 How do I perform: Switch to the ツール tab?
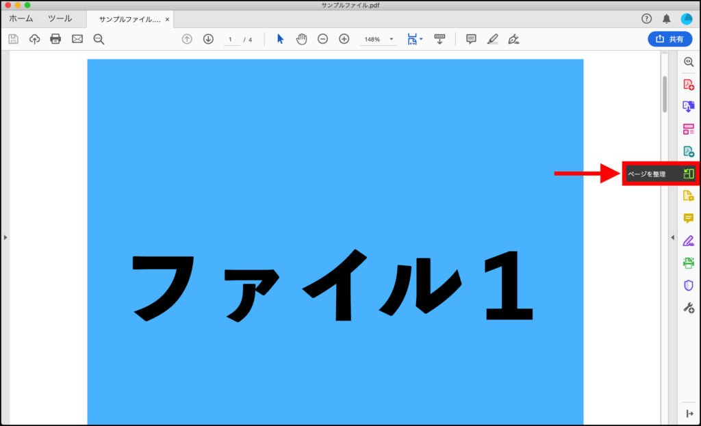60,18
